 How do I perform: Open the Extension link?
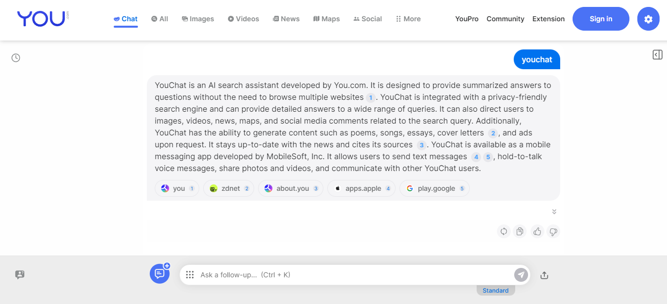click(x=548, y=19)
